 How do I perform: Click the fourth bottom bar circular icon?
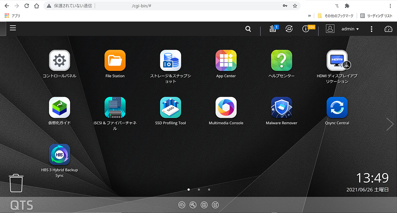point(215,205)
